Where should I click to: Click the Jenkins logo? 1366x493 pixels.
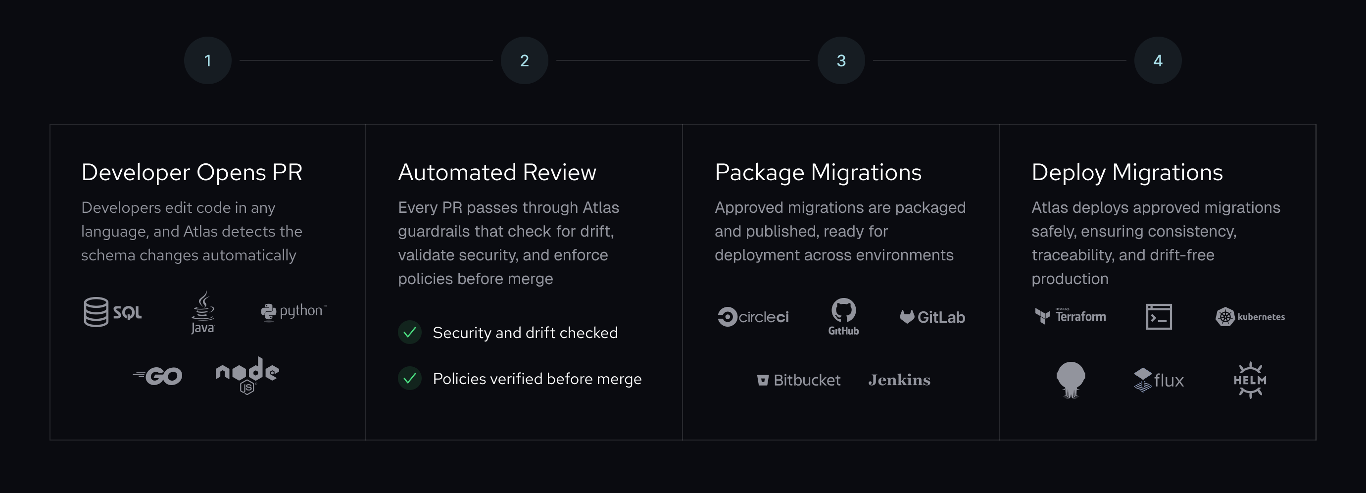899,380
